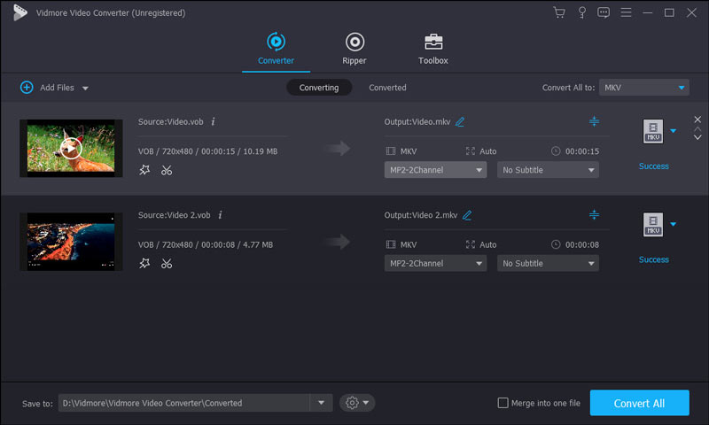Click the scissors cut icon for Video.vob

[167, 170]
